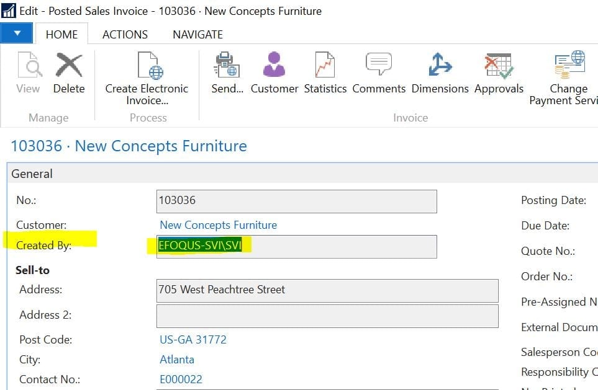
Task: Click Change Payment Service icon
Action: pos(564,78)
